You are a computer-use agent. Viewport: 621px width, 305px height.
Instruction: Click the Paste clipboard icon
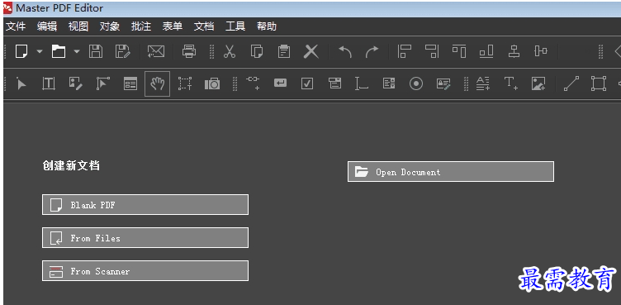[283, 51]
